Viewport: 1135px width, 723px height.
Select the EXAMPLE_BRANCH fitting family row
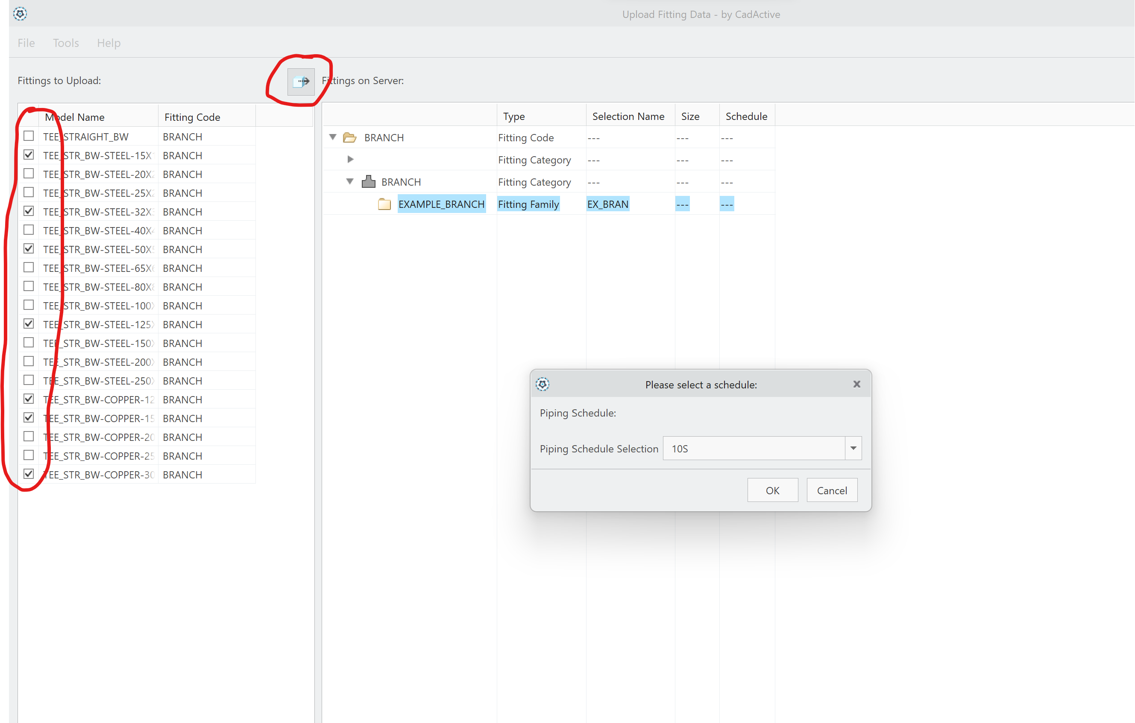441,204
